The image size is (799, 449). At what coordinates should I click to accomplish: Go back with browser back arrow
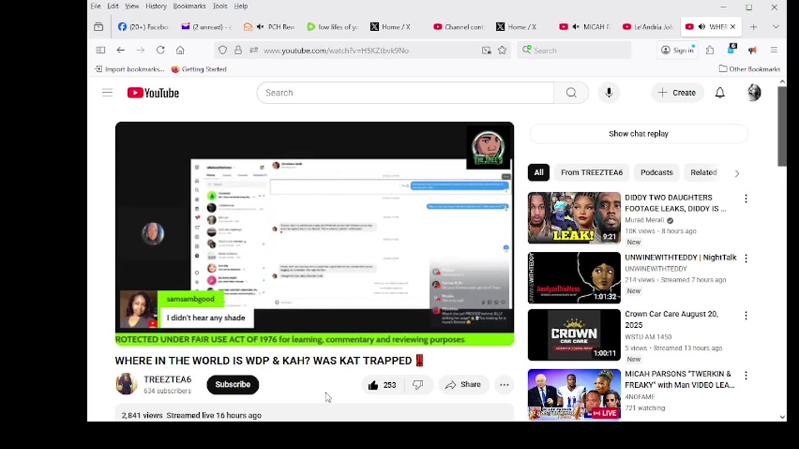pyautogui.click(x=120, y=50)
